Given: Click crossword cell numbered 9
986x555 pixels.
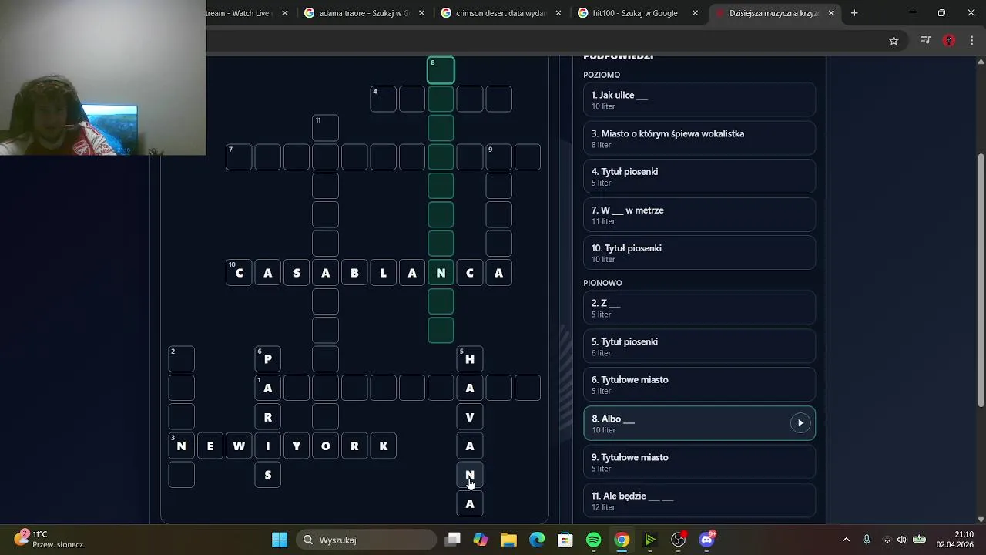Looking at the screenshot, I should point(498,157).
